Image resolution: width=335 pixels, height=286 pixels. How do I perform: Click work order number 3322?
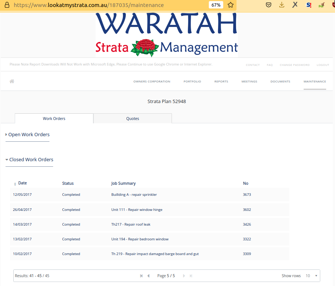tap(247, 239)
